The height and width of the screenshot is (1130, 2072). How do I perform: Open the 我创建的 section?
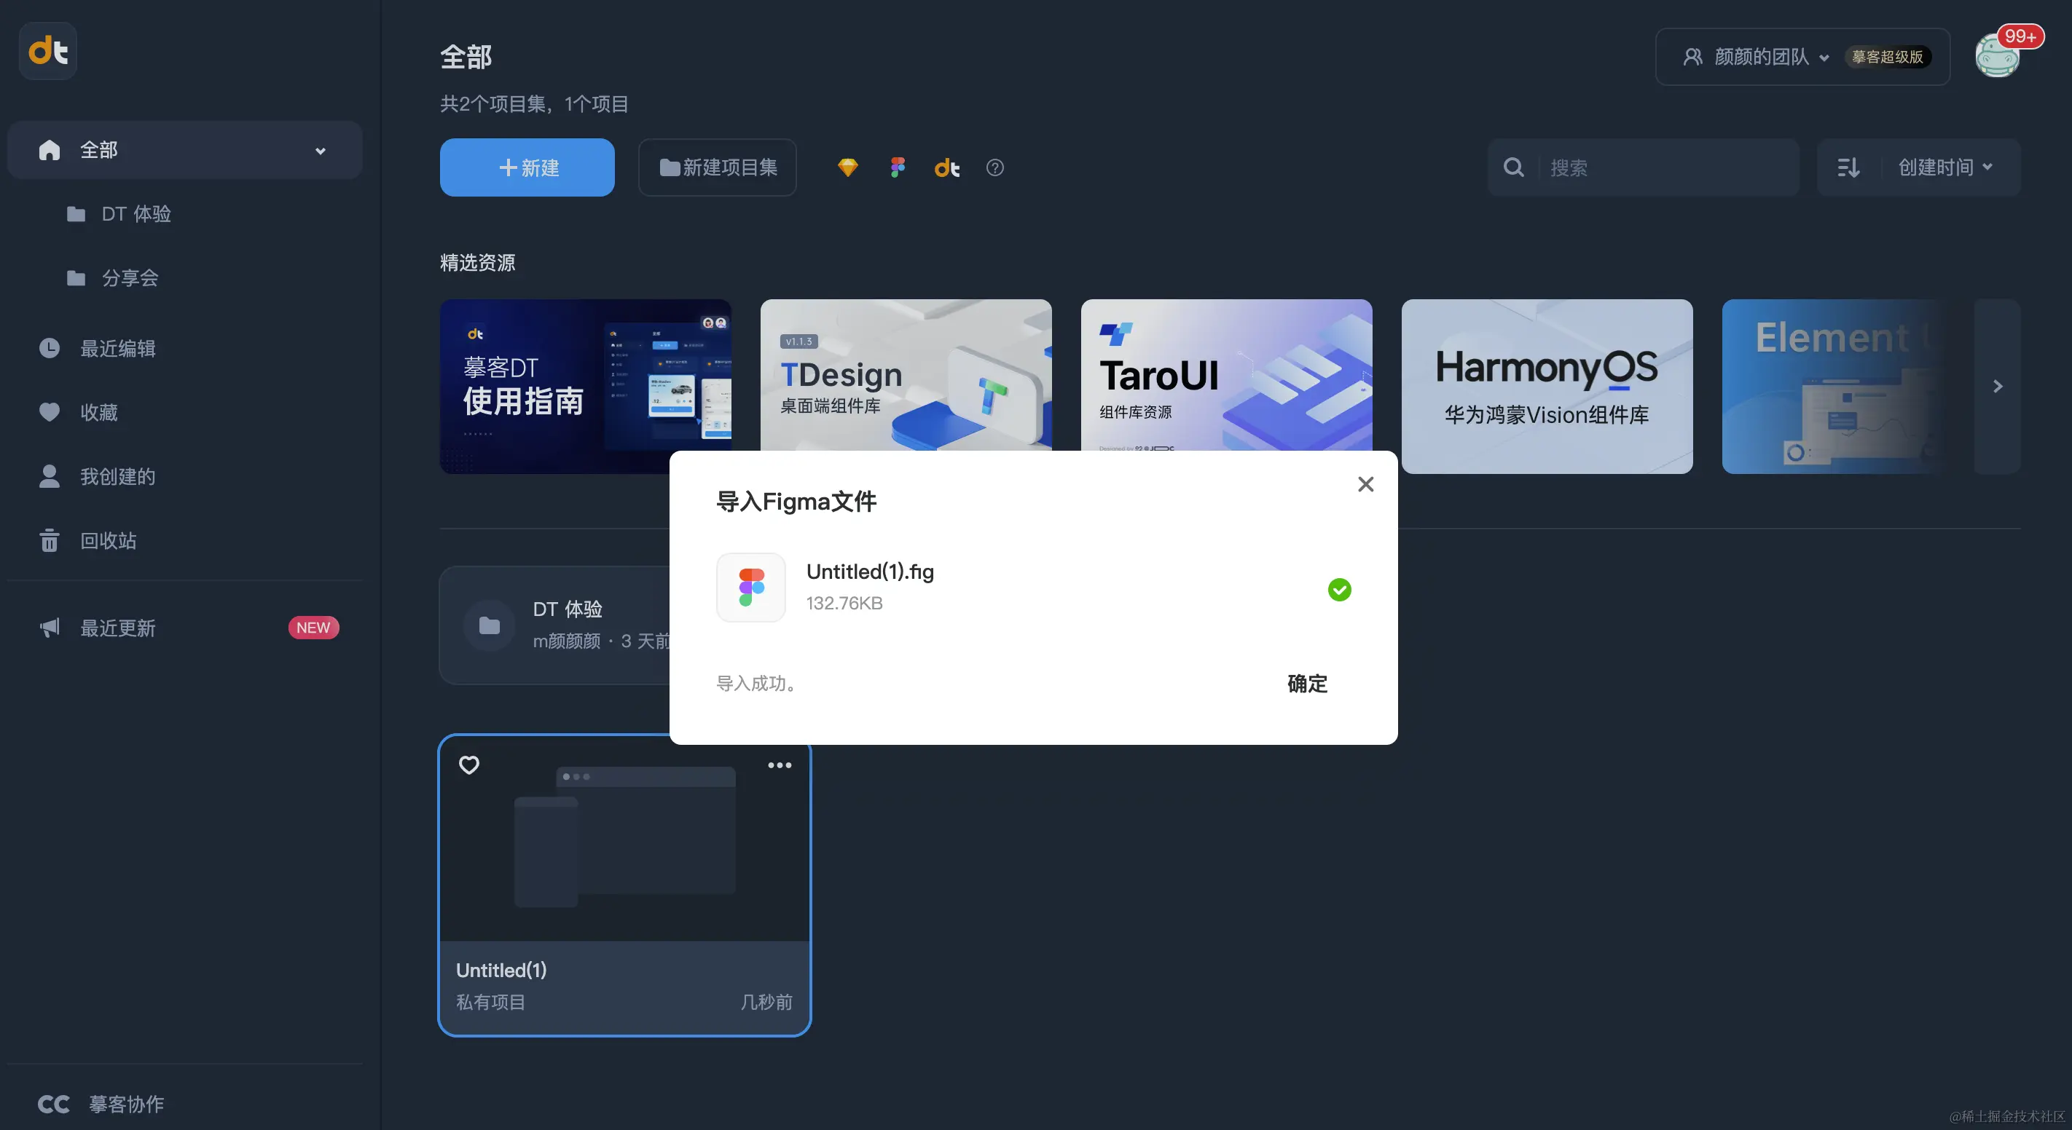coord(116,475)
